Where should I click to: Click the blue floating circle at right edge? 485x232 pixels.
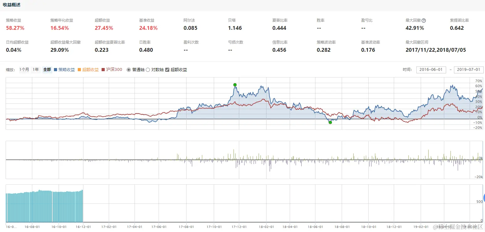pyautogui.click(x=484, y=198)
